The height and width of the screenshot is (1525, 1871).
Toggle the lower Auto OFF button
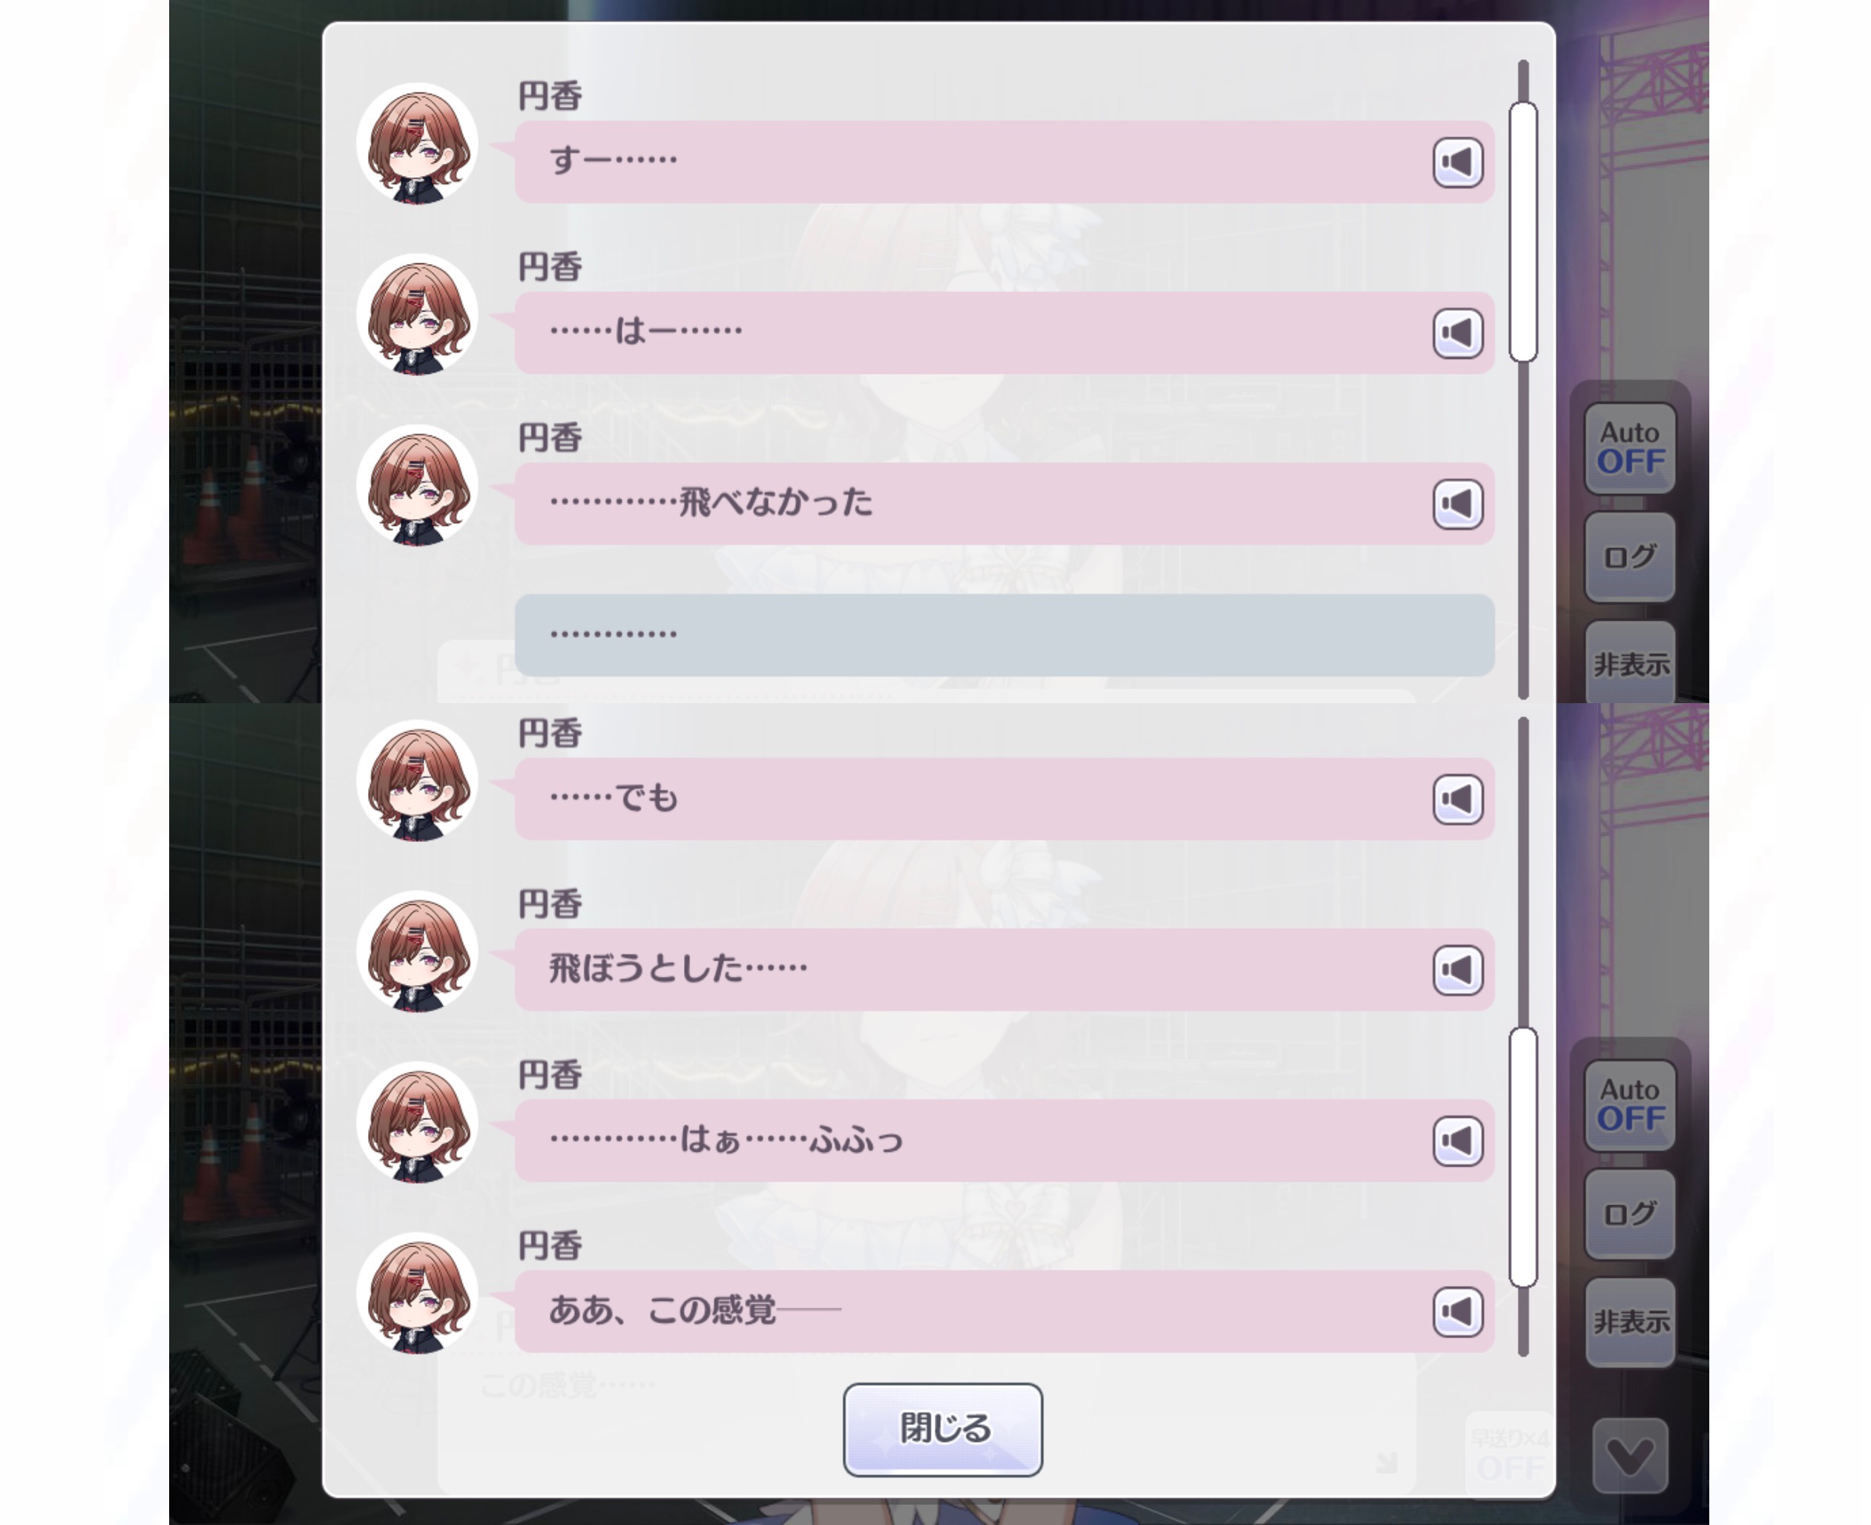pyautogui.click(x=1631, y=1105)
